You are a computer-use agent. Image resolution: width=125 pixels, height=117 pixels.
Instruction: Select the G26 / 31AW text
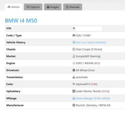pyautogui.click(x=83, y=35)
